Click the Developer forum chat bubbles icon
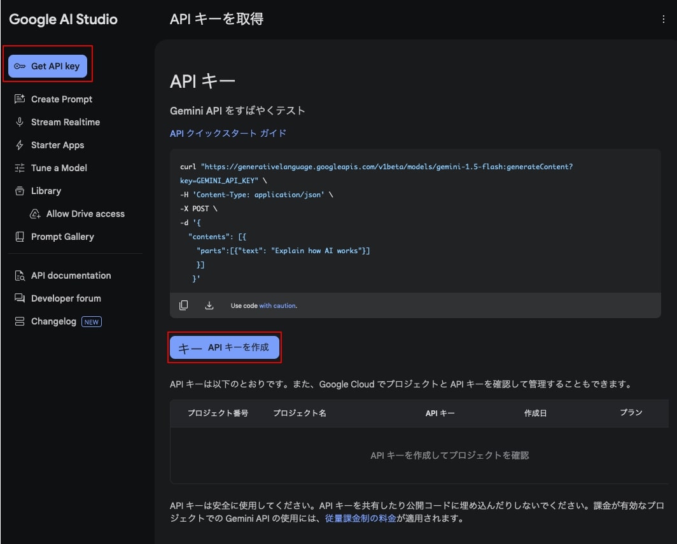Viewport: 677px width, 544px height. [x=20, y=298]
